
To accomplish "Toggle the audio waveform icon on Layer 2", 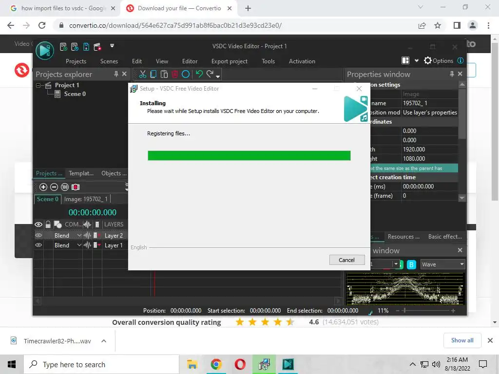I will coord(87,236).
